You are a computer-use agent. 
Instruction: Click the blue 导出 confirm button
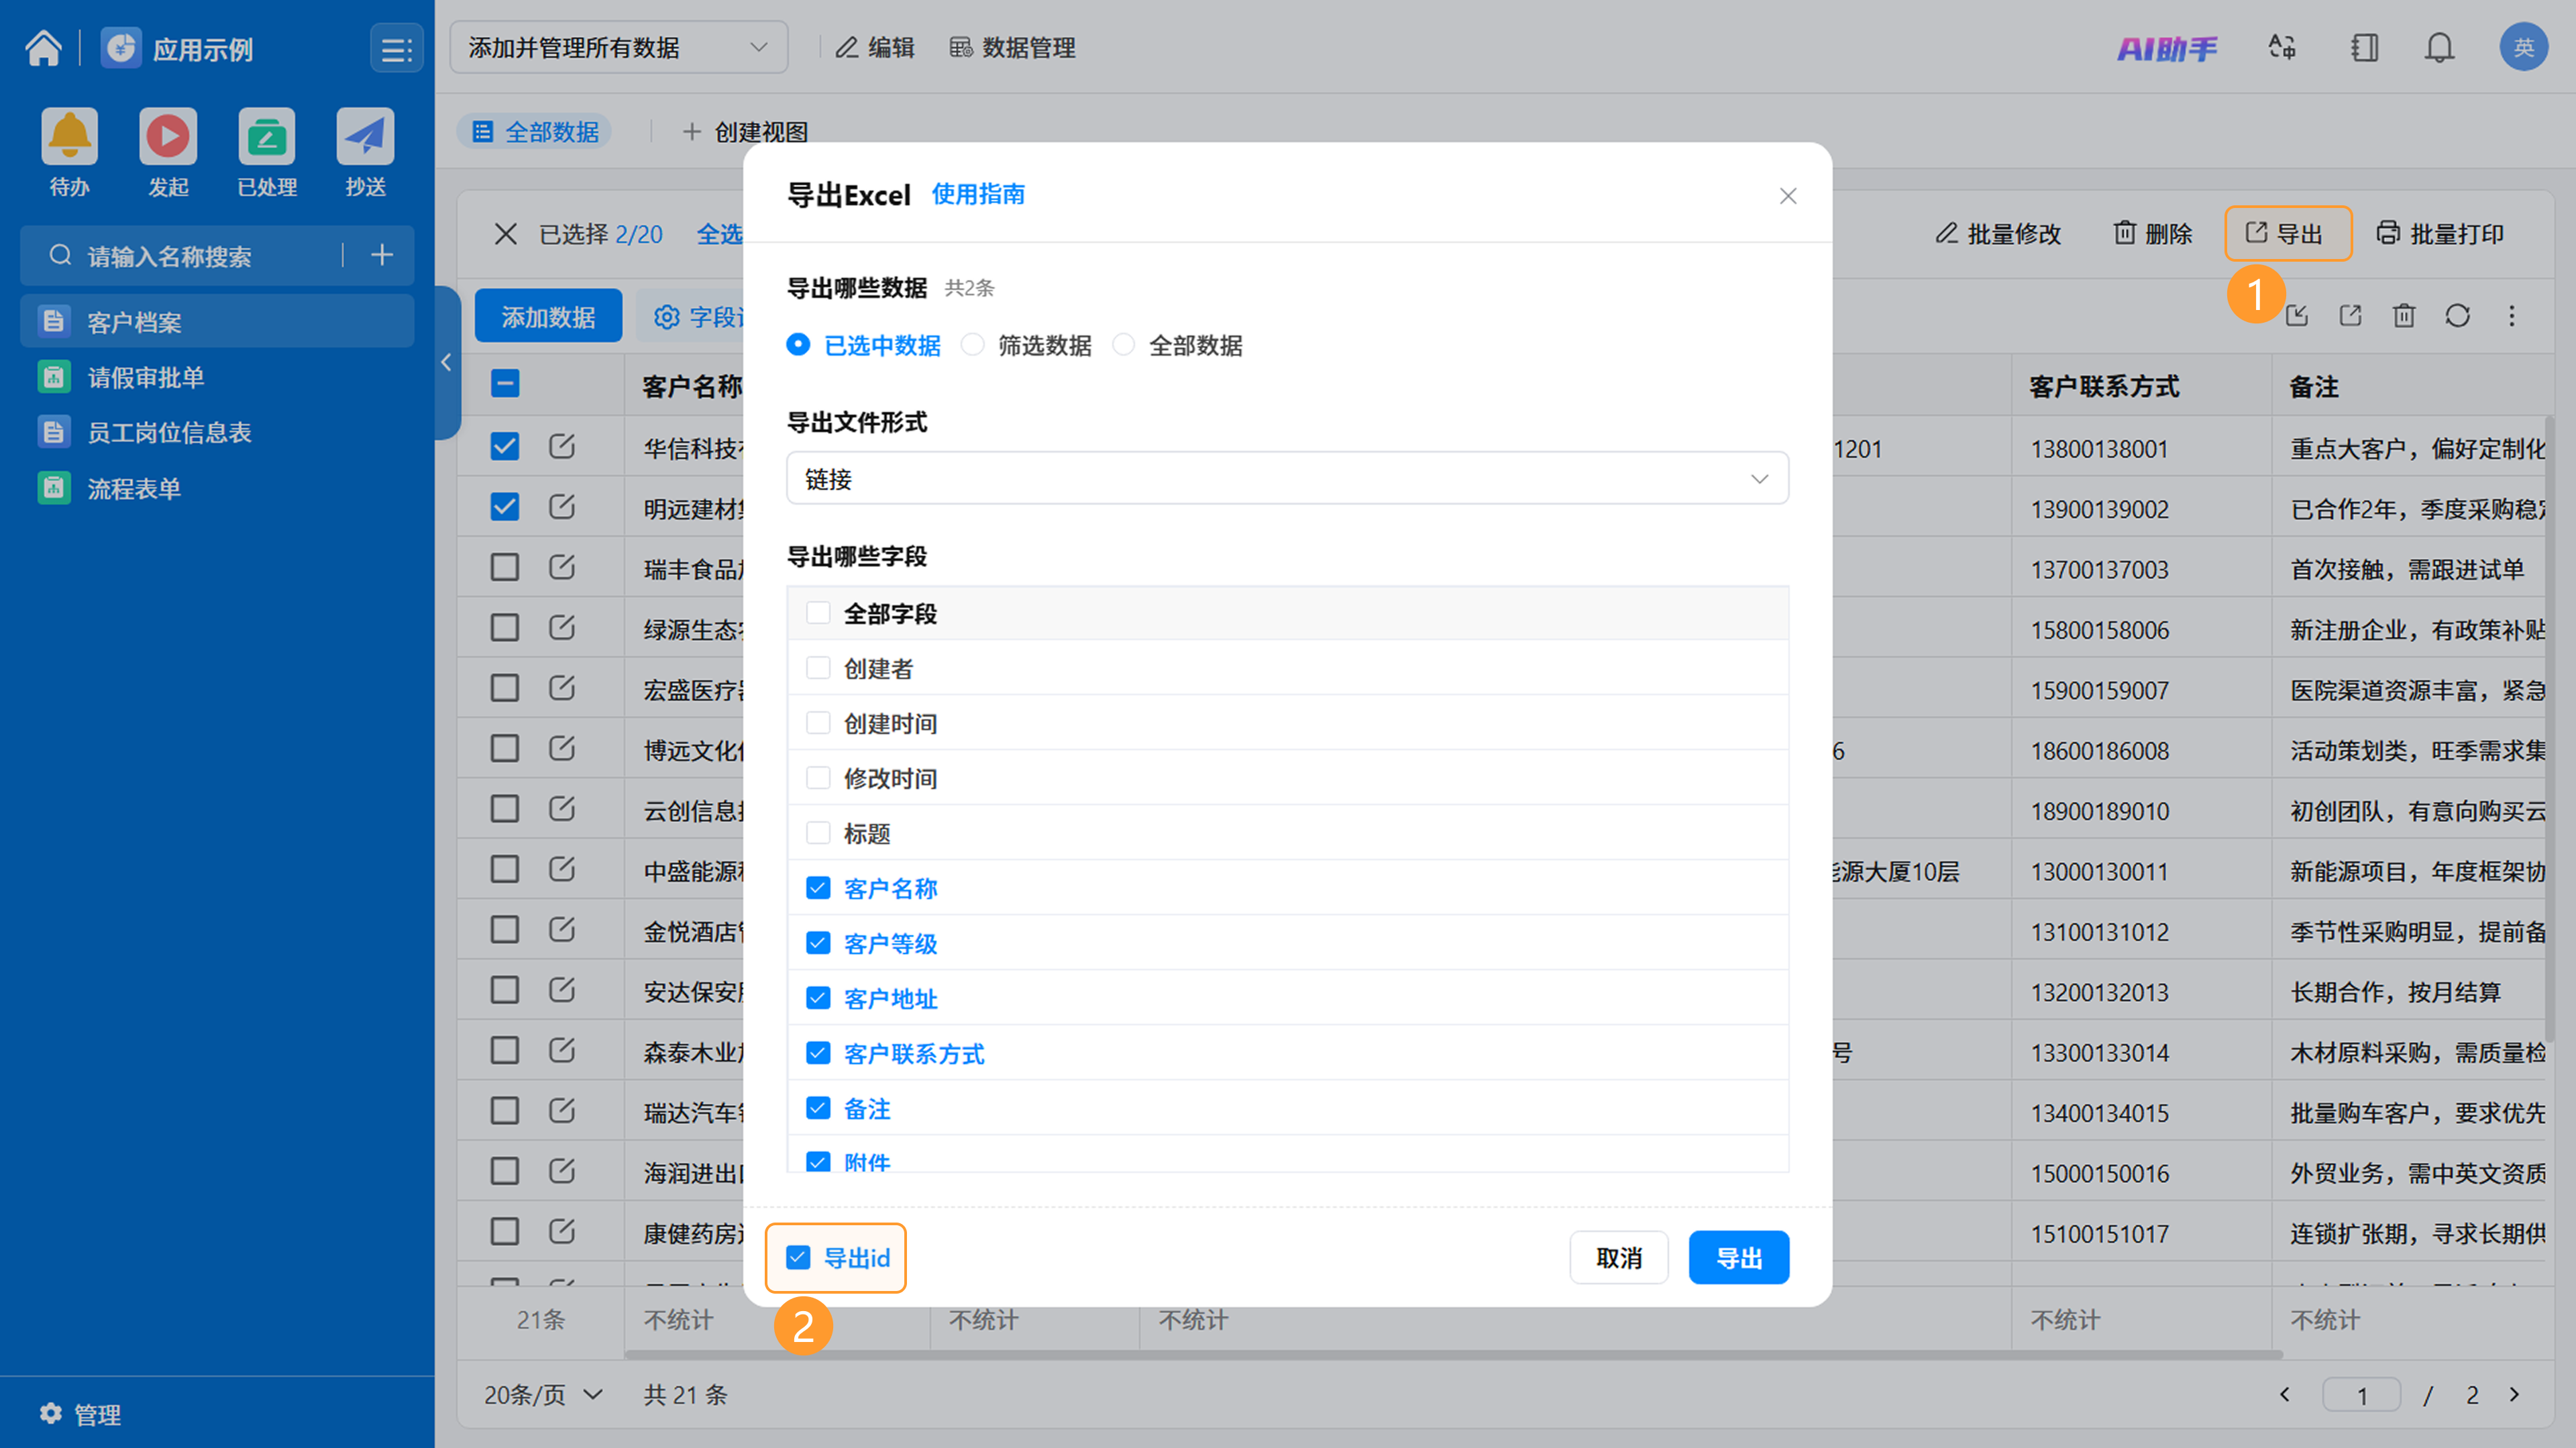[x=1739, y=1258]
